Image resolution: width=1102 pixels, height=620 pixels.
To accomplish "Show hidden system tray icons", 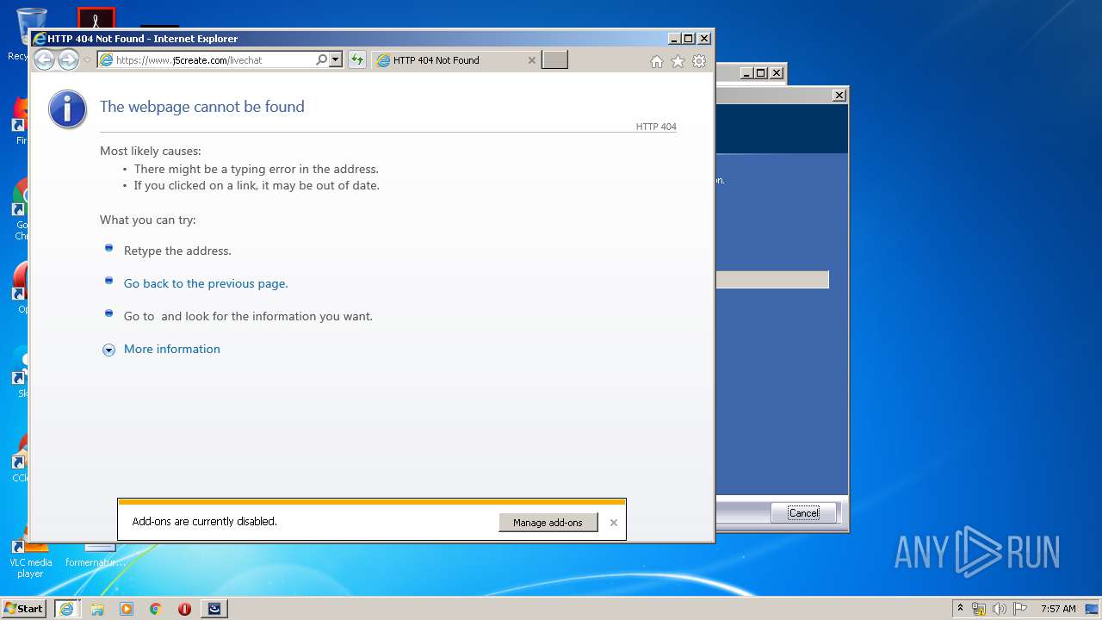I will click(x=961, y=608).
